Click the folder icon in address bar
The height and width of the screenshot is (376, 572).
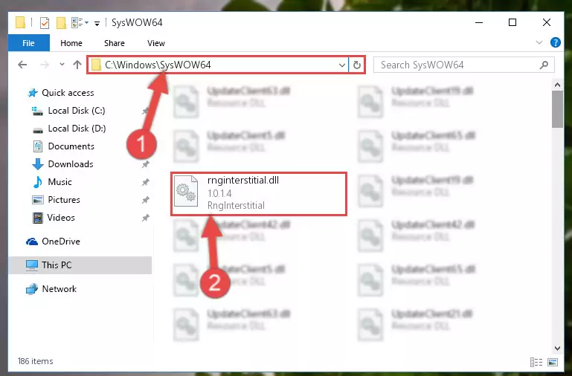[x=96, y=65]
